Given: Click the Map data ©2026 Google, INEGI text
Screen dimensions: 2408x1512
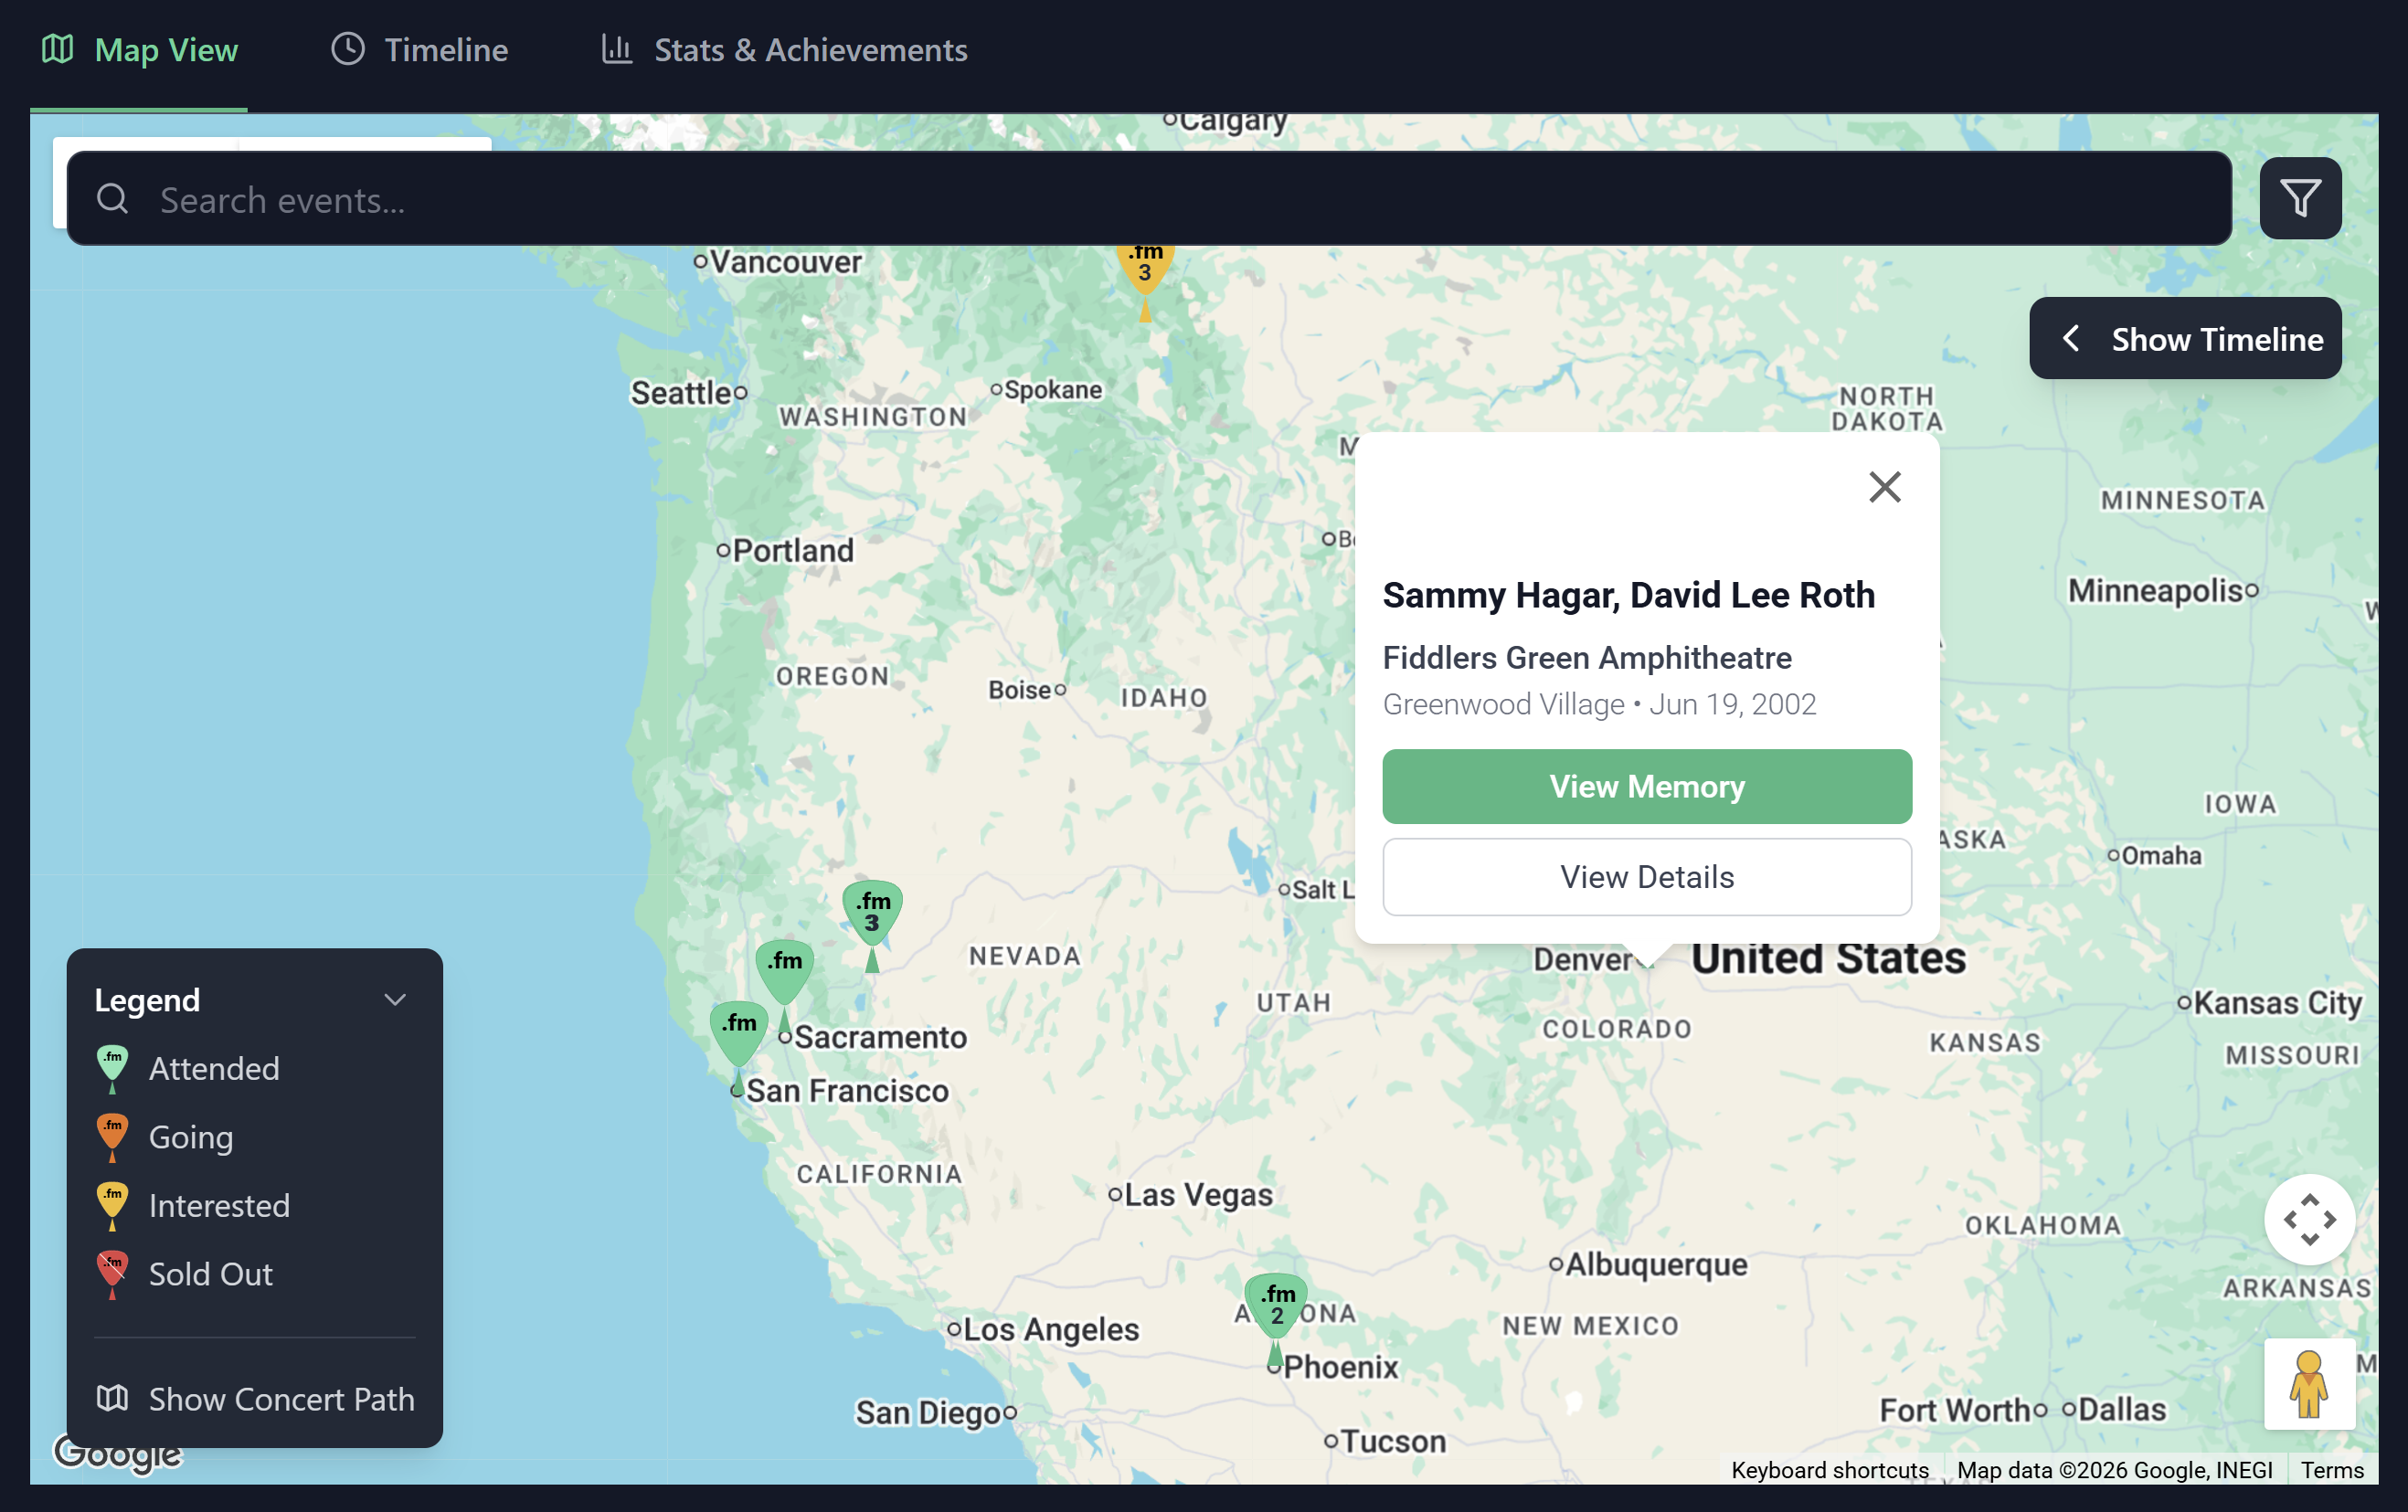Looking at the screenshot, I should 2114,1469.
